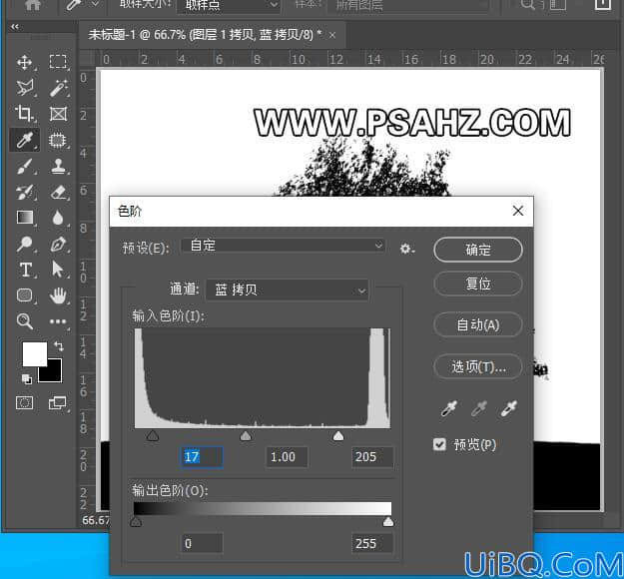Click the input highlight white slider
This screenshot has height=579, width=624.
coord(338,435)
